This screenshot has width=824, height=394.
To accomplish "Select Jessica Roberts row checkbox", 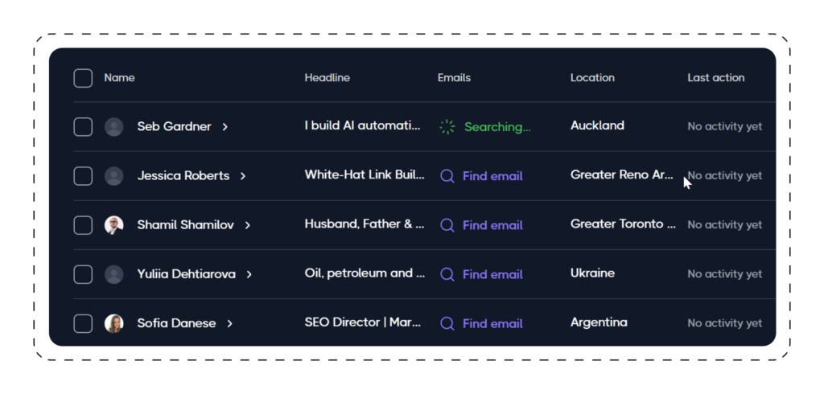I will [x=83, y=176].
